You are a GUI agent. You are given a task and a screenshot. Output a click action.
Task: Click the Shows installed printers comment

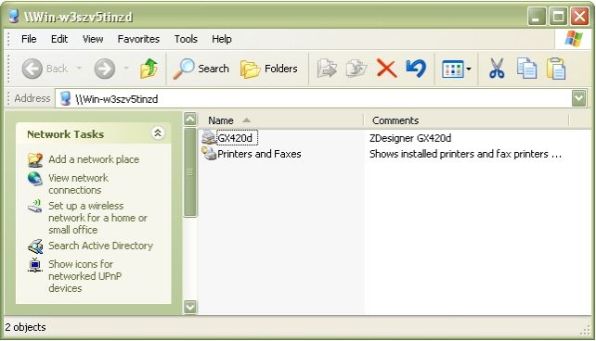pos(465,154)
